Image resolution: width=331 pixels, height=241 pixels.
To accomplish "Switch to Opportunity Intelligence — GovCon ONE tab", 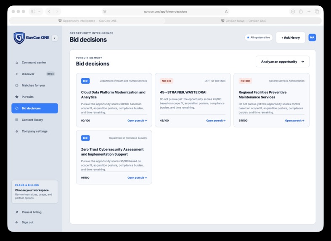I will pos(87,21).
